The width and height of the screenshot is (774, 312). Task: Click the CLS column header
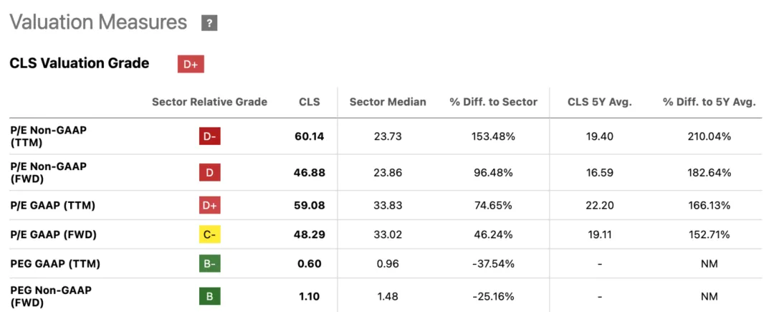(310, 102)
